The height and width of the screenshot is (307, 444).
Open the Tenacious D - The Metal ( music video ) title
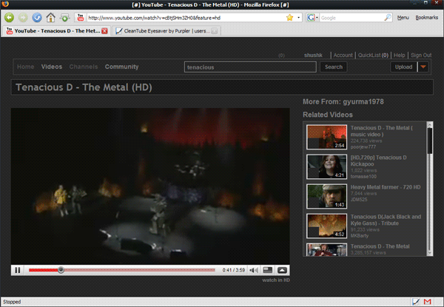pyautogui.click(x=381, y=131)
